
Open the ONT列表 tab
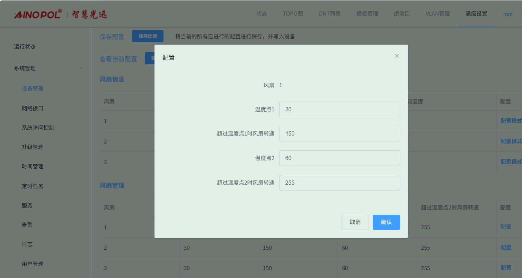click(x=329, y=14)
